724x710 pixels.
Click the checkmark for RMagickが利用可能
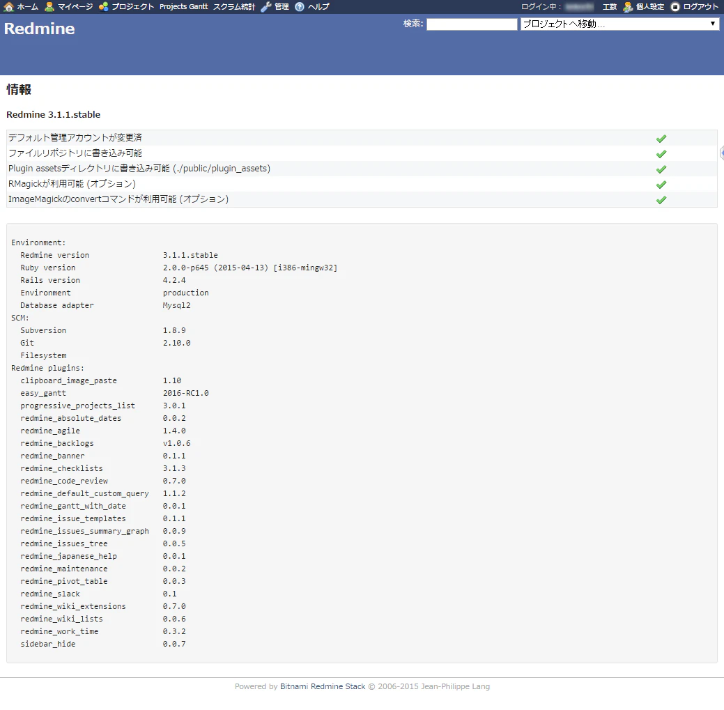click(661, 184)
